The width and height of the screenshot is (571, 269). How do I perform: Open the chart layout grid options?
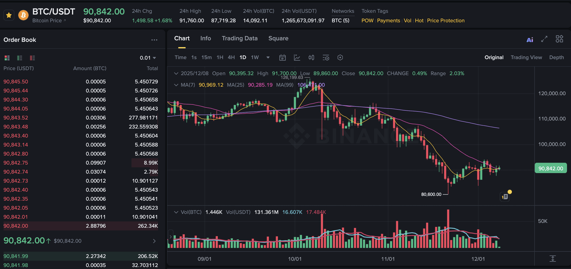point(559,39)
